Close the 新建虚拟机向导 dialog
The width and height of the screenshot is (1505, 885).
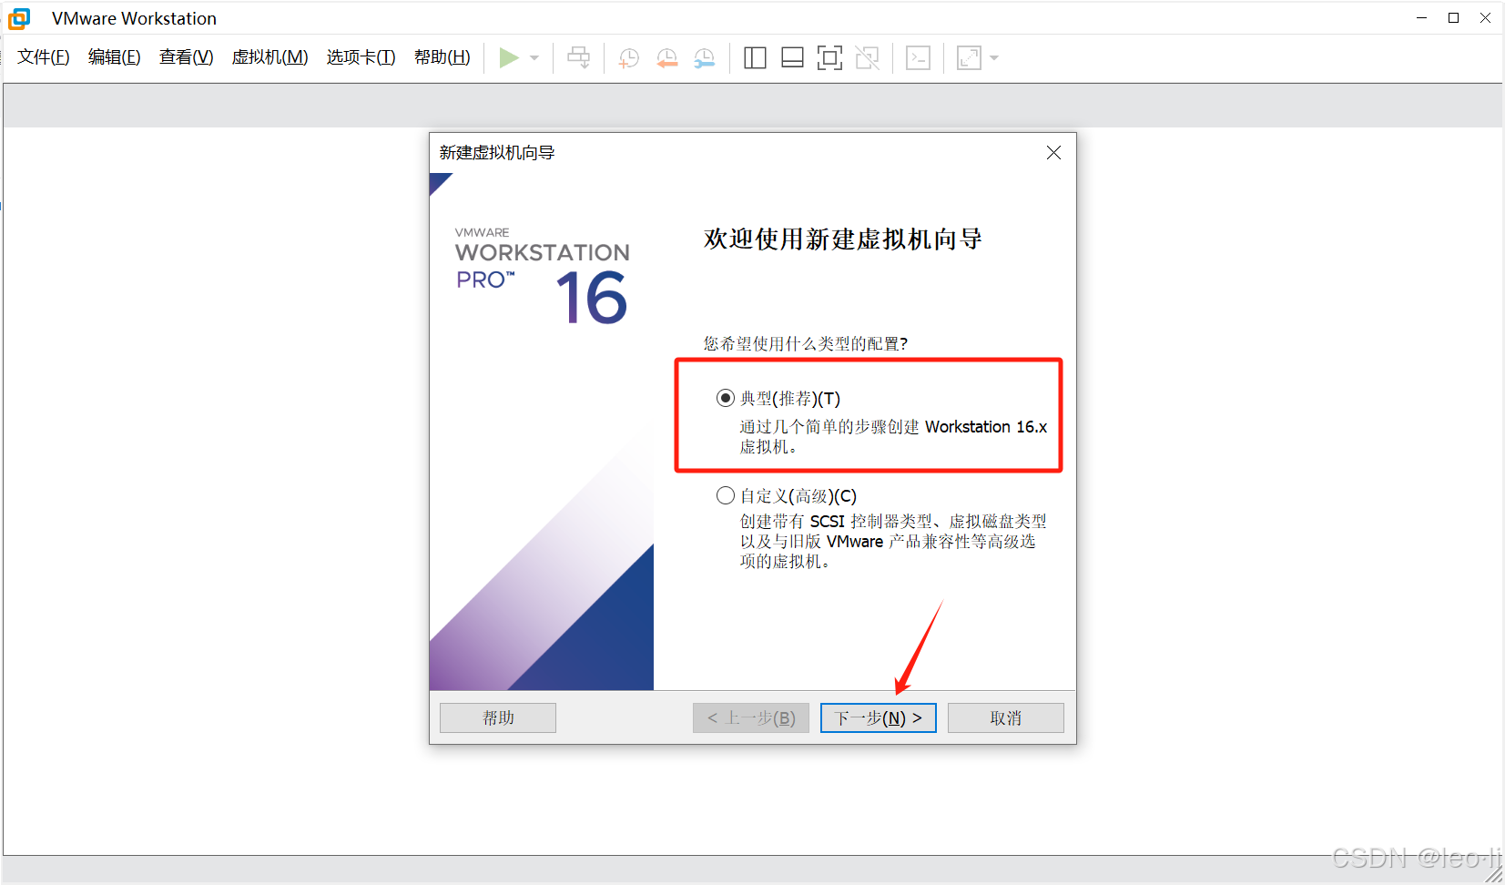click(1053, 153)
